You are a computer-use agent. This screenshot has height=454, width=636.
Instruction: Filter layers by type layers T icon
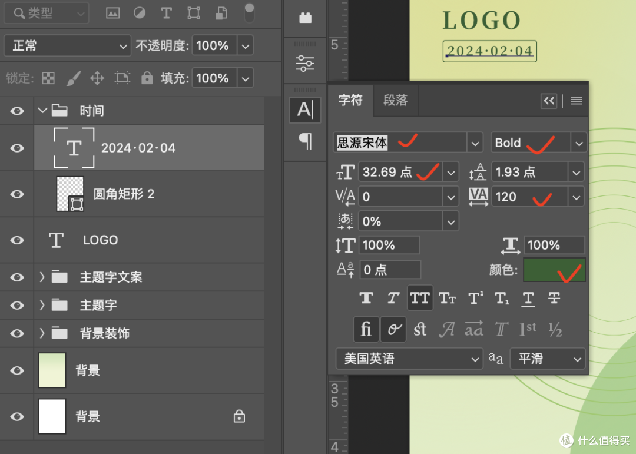point(166,13)
